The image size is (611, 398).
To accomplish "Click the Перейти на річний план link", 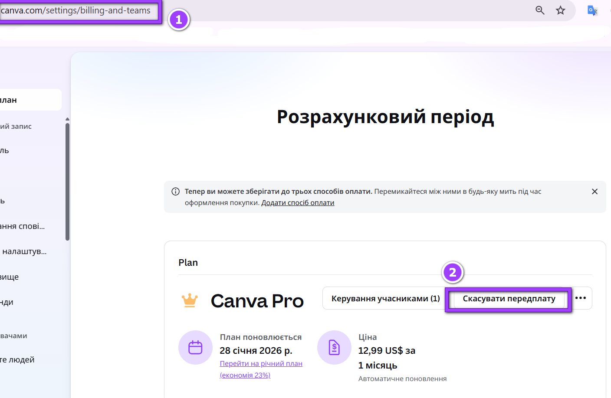I will click(261, 364).
